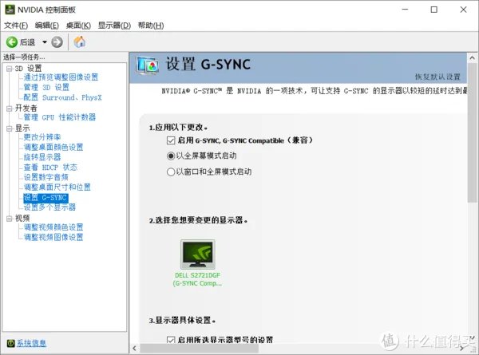Open 旋转显示器 page
Screen dimensions: 479x355
click(42, 157)
